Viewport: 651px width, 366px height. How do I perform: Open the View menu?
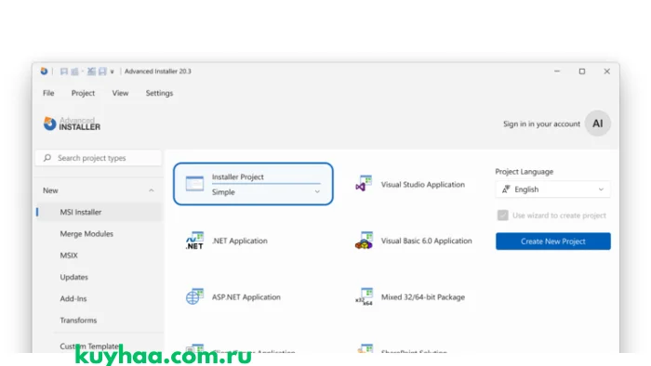click(120, 93)
